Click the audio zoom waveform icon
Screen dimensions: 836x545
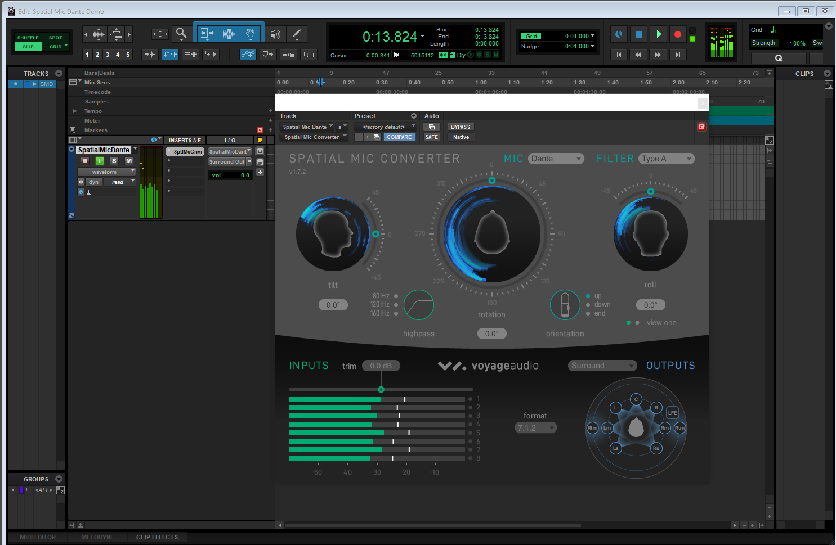point(99,34)
